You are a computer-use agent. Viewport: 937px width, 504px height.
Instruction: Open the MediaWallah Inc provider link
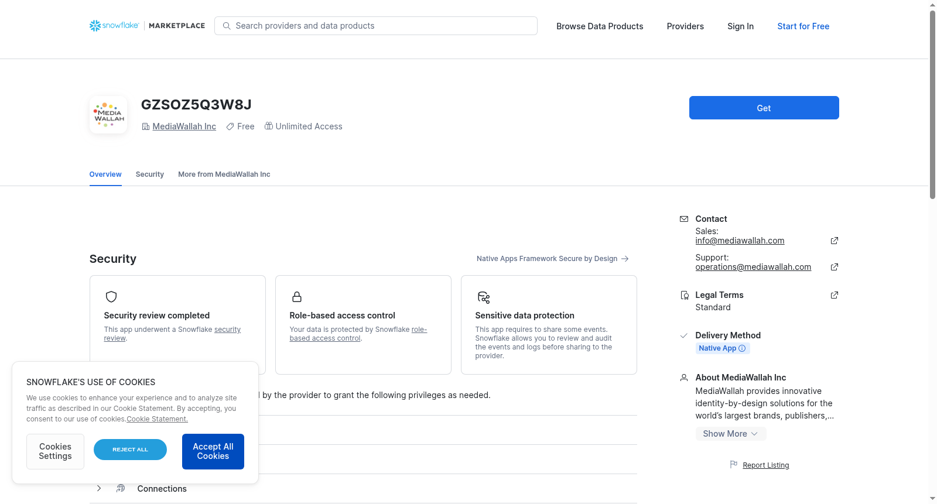(184, 126)
